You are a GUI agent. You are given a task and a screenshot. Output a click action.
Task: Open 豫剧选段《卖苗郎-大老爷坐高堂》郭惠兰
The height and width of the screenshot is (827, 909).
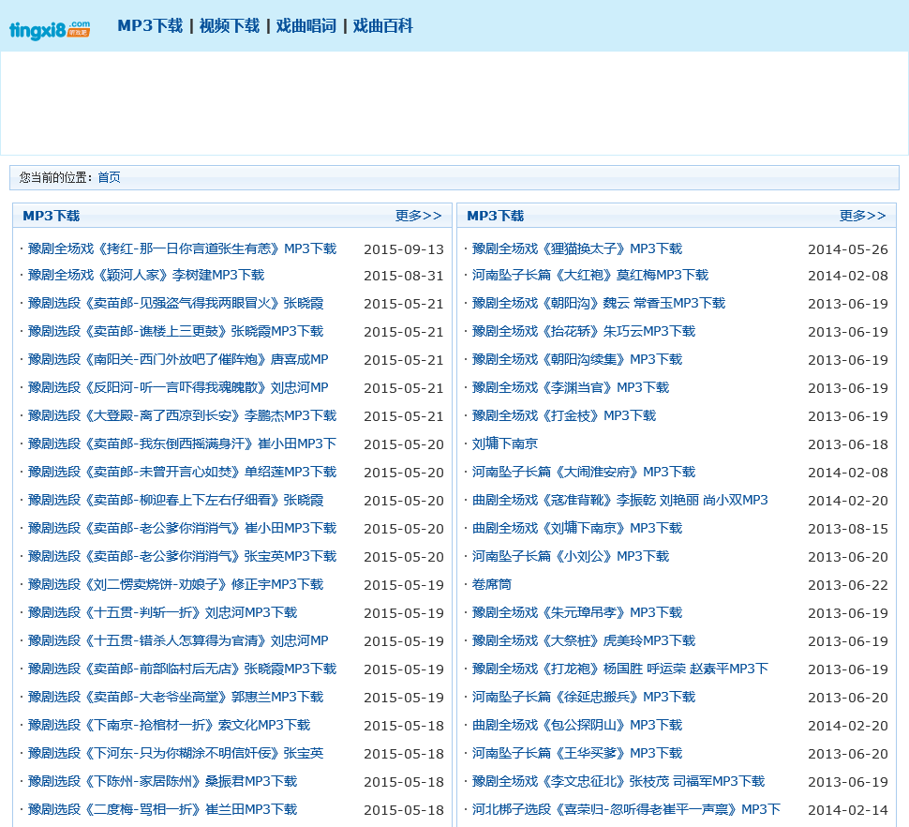click(x=175, y=697)
